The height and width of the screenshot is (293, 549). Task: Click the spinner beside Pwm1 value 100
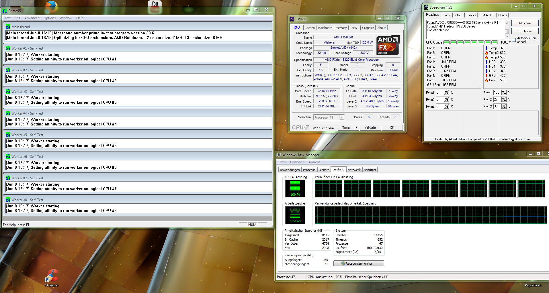pos(504,93)
